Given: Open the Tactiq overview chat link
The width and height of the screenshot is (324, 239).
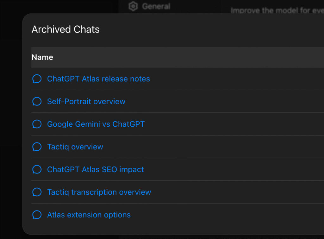Looking at the screenshot, I should click(x=75, y=147).
